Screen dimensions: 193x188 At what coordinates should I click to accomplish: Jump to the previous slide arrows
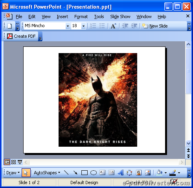coord(188,150)
